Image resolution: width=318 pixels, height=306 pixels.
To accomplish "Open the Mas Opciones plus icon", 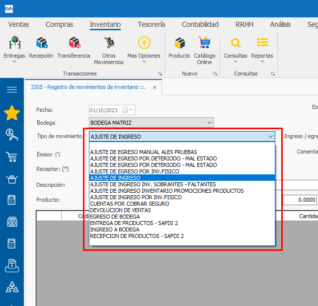I will coord(144,44).
